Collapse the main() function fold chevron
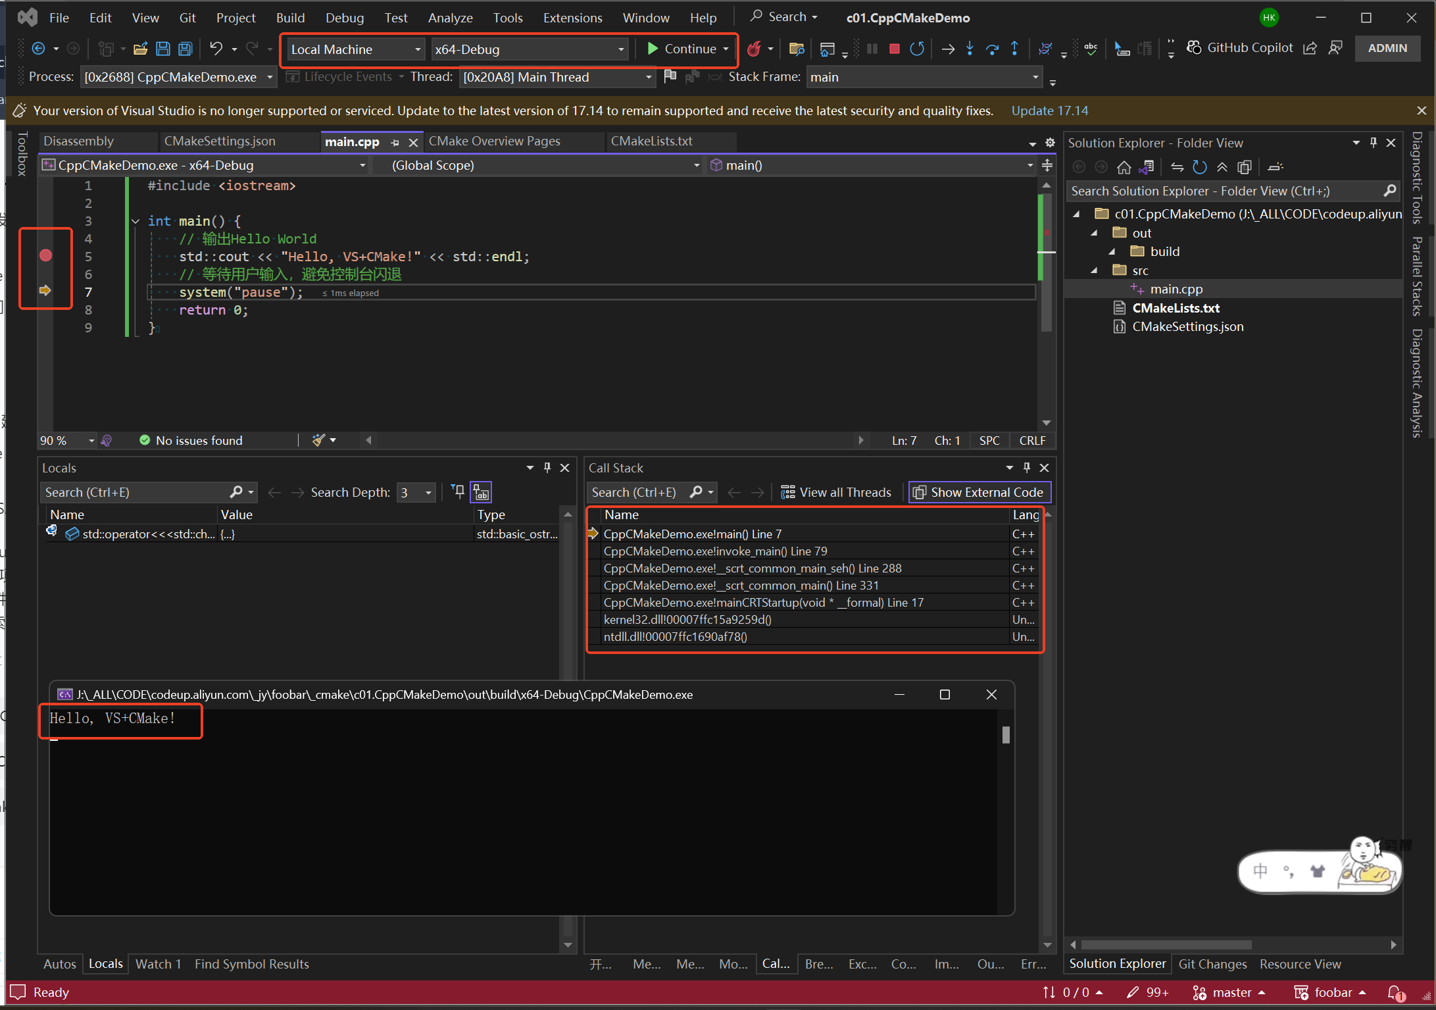This screenshot has width=1436, height=1010. click(136, 221)
